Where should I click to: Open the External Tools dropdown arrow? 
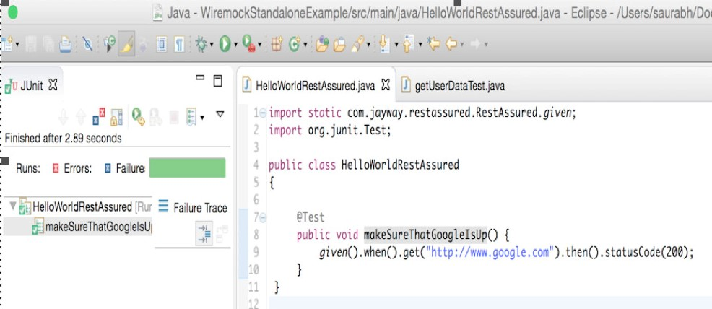(x=260, y=45)
